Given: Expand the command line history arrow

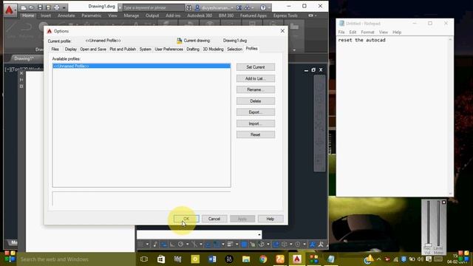Looking at the screenshot, I should (259, 235).
